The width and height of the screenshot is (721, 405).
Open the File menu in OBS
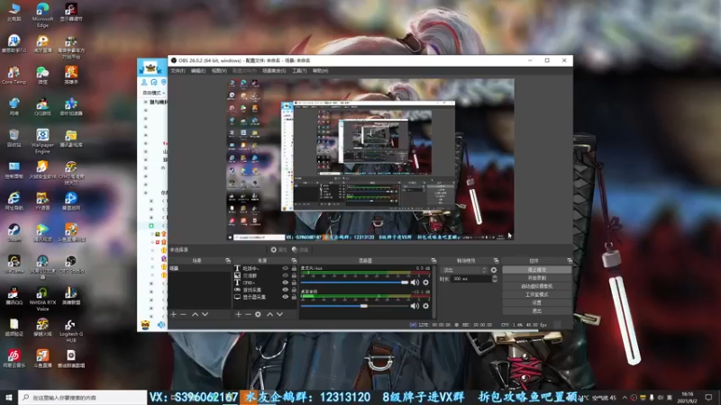pyautogui.click(x=178, y=70)
